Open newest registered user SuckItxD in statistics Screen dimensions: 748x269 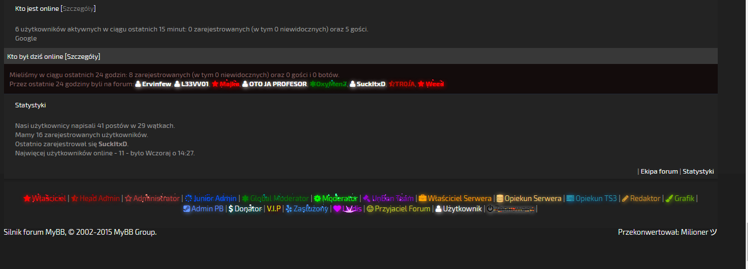pos(112,144)
